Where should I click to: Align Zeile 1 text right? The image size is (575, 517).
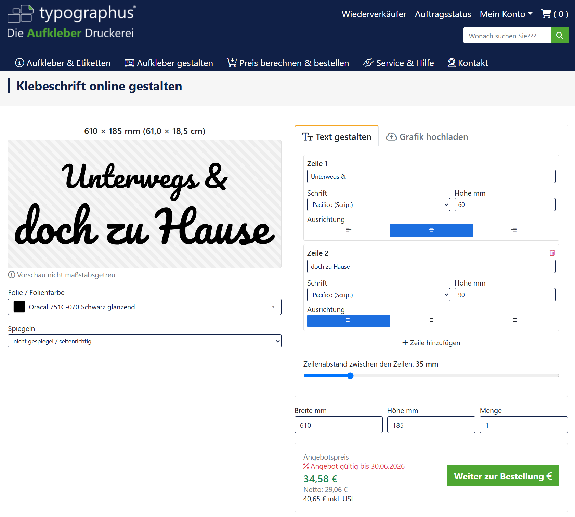pyautogui.click(x=514, y=230)
